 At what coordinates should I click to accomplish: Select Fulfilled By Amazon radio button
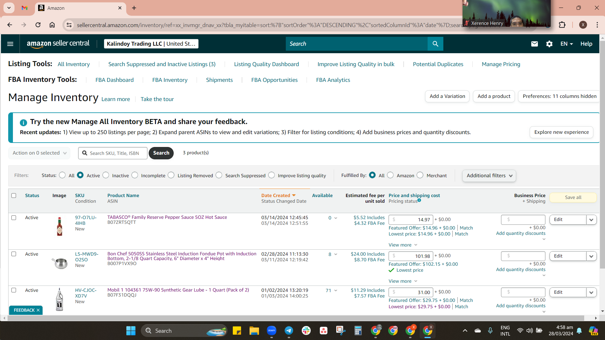390,175
